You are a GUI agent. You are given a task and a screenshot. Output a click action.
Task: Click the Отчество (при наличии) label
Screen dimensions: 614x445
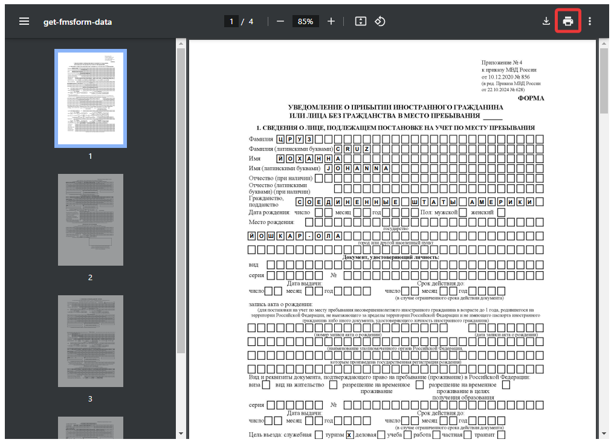pos(280,178)
